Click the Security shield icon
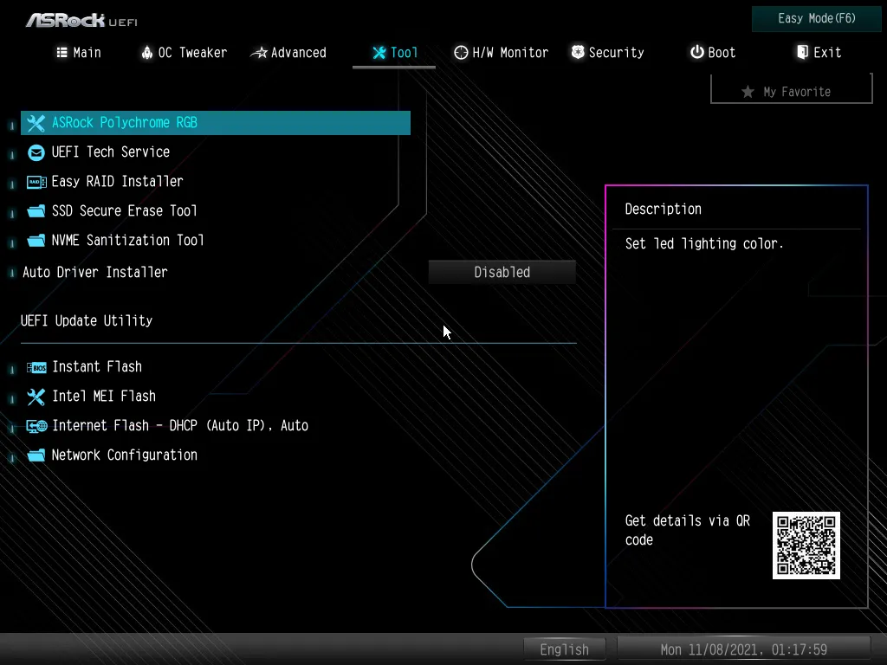This screenshot has width=887, height=665. pyautogui.click(x=578, y=52)
